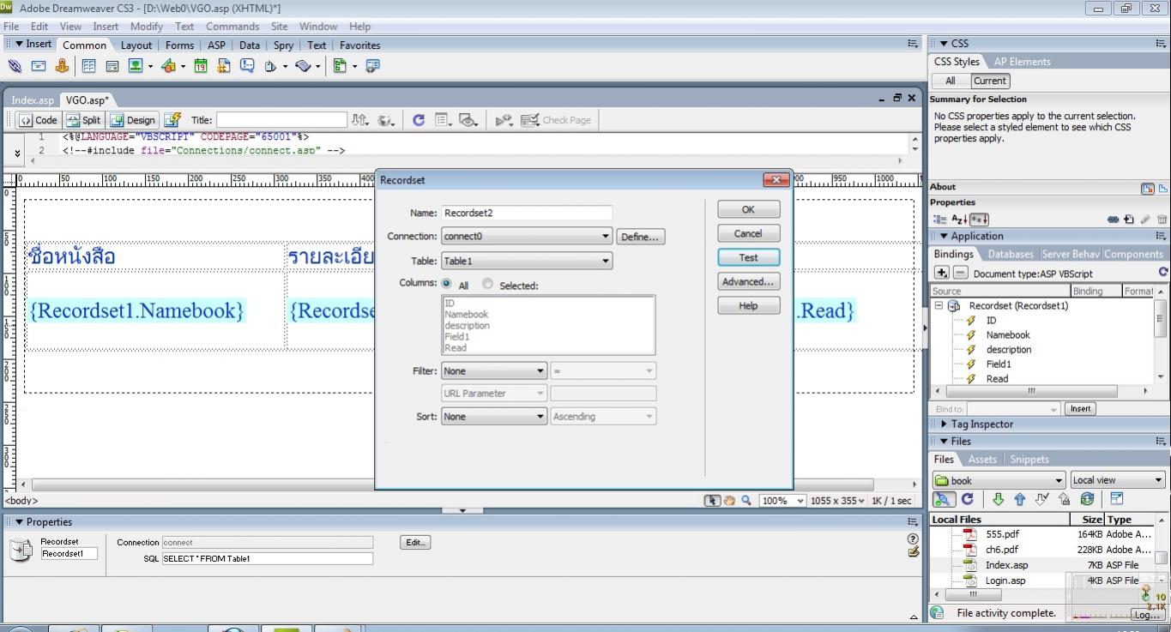Add binding with plus button

pyautogui.click(x=941, y=273)
